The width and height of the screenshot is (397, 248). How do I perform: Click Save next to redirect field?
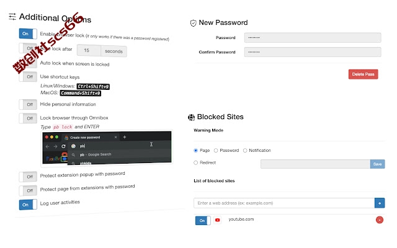tap(377, 164)
